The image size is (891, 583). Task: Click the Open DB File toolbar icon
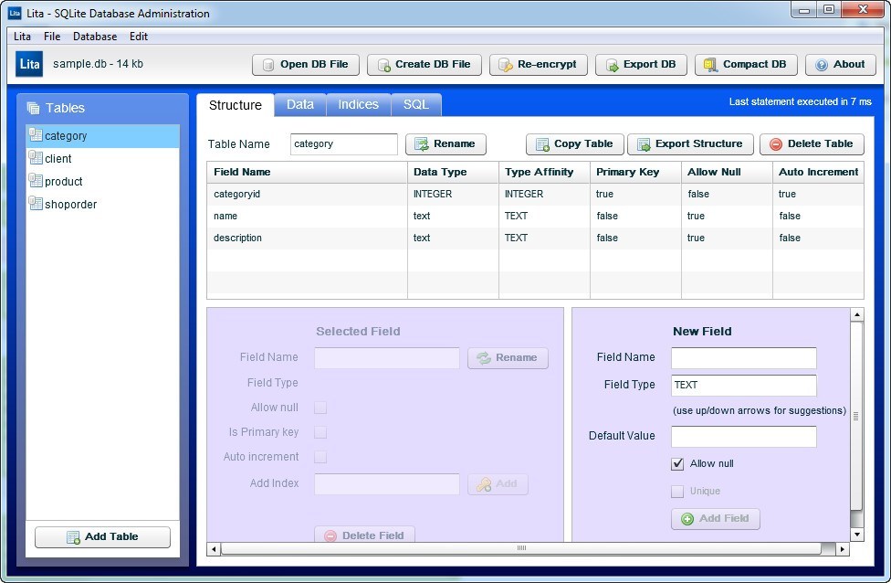coord(268,65)
